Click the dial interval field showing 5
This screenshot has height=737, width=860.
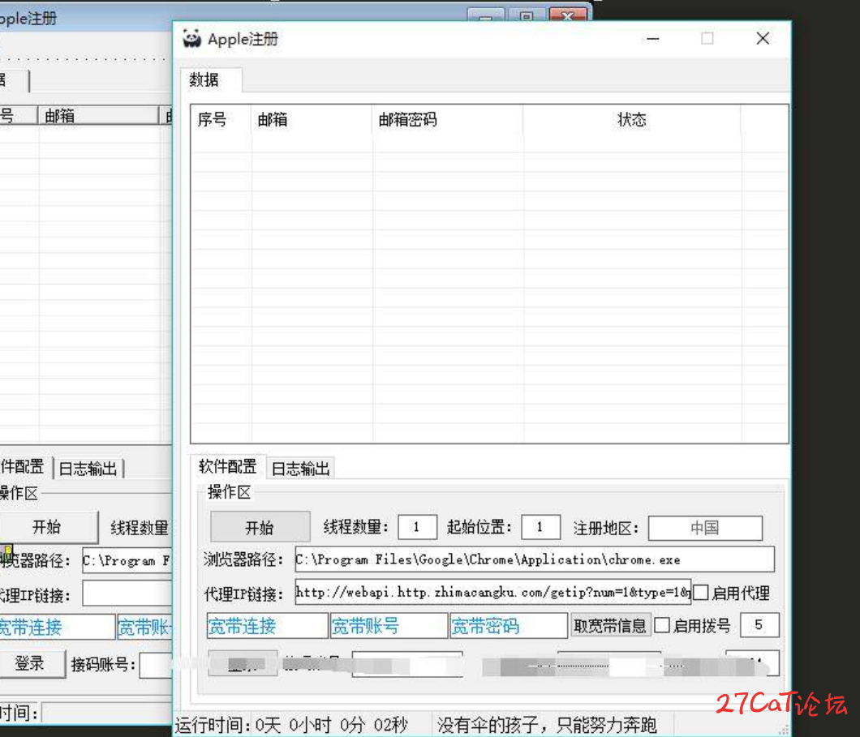point(759,624)
